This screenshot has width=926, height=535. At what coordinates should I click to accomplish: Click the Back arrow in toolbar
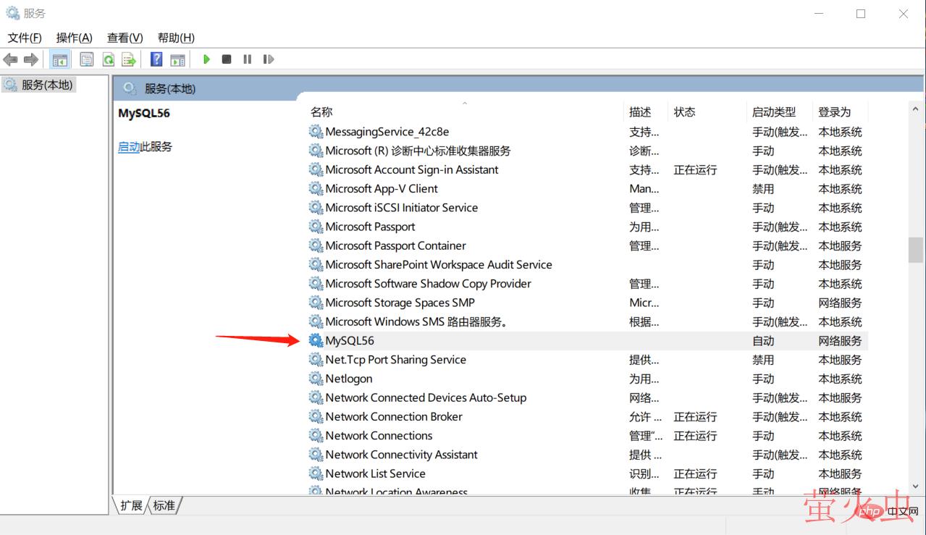pyautogui.click(x=10, y=59)
